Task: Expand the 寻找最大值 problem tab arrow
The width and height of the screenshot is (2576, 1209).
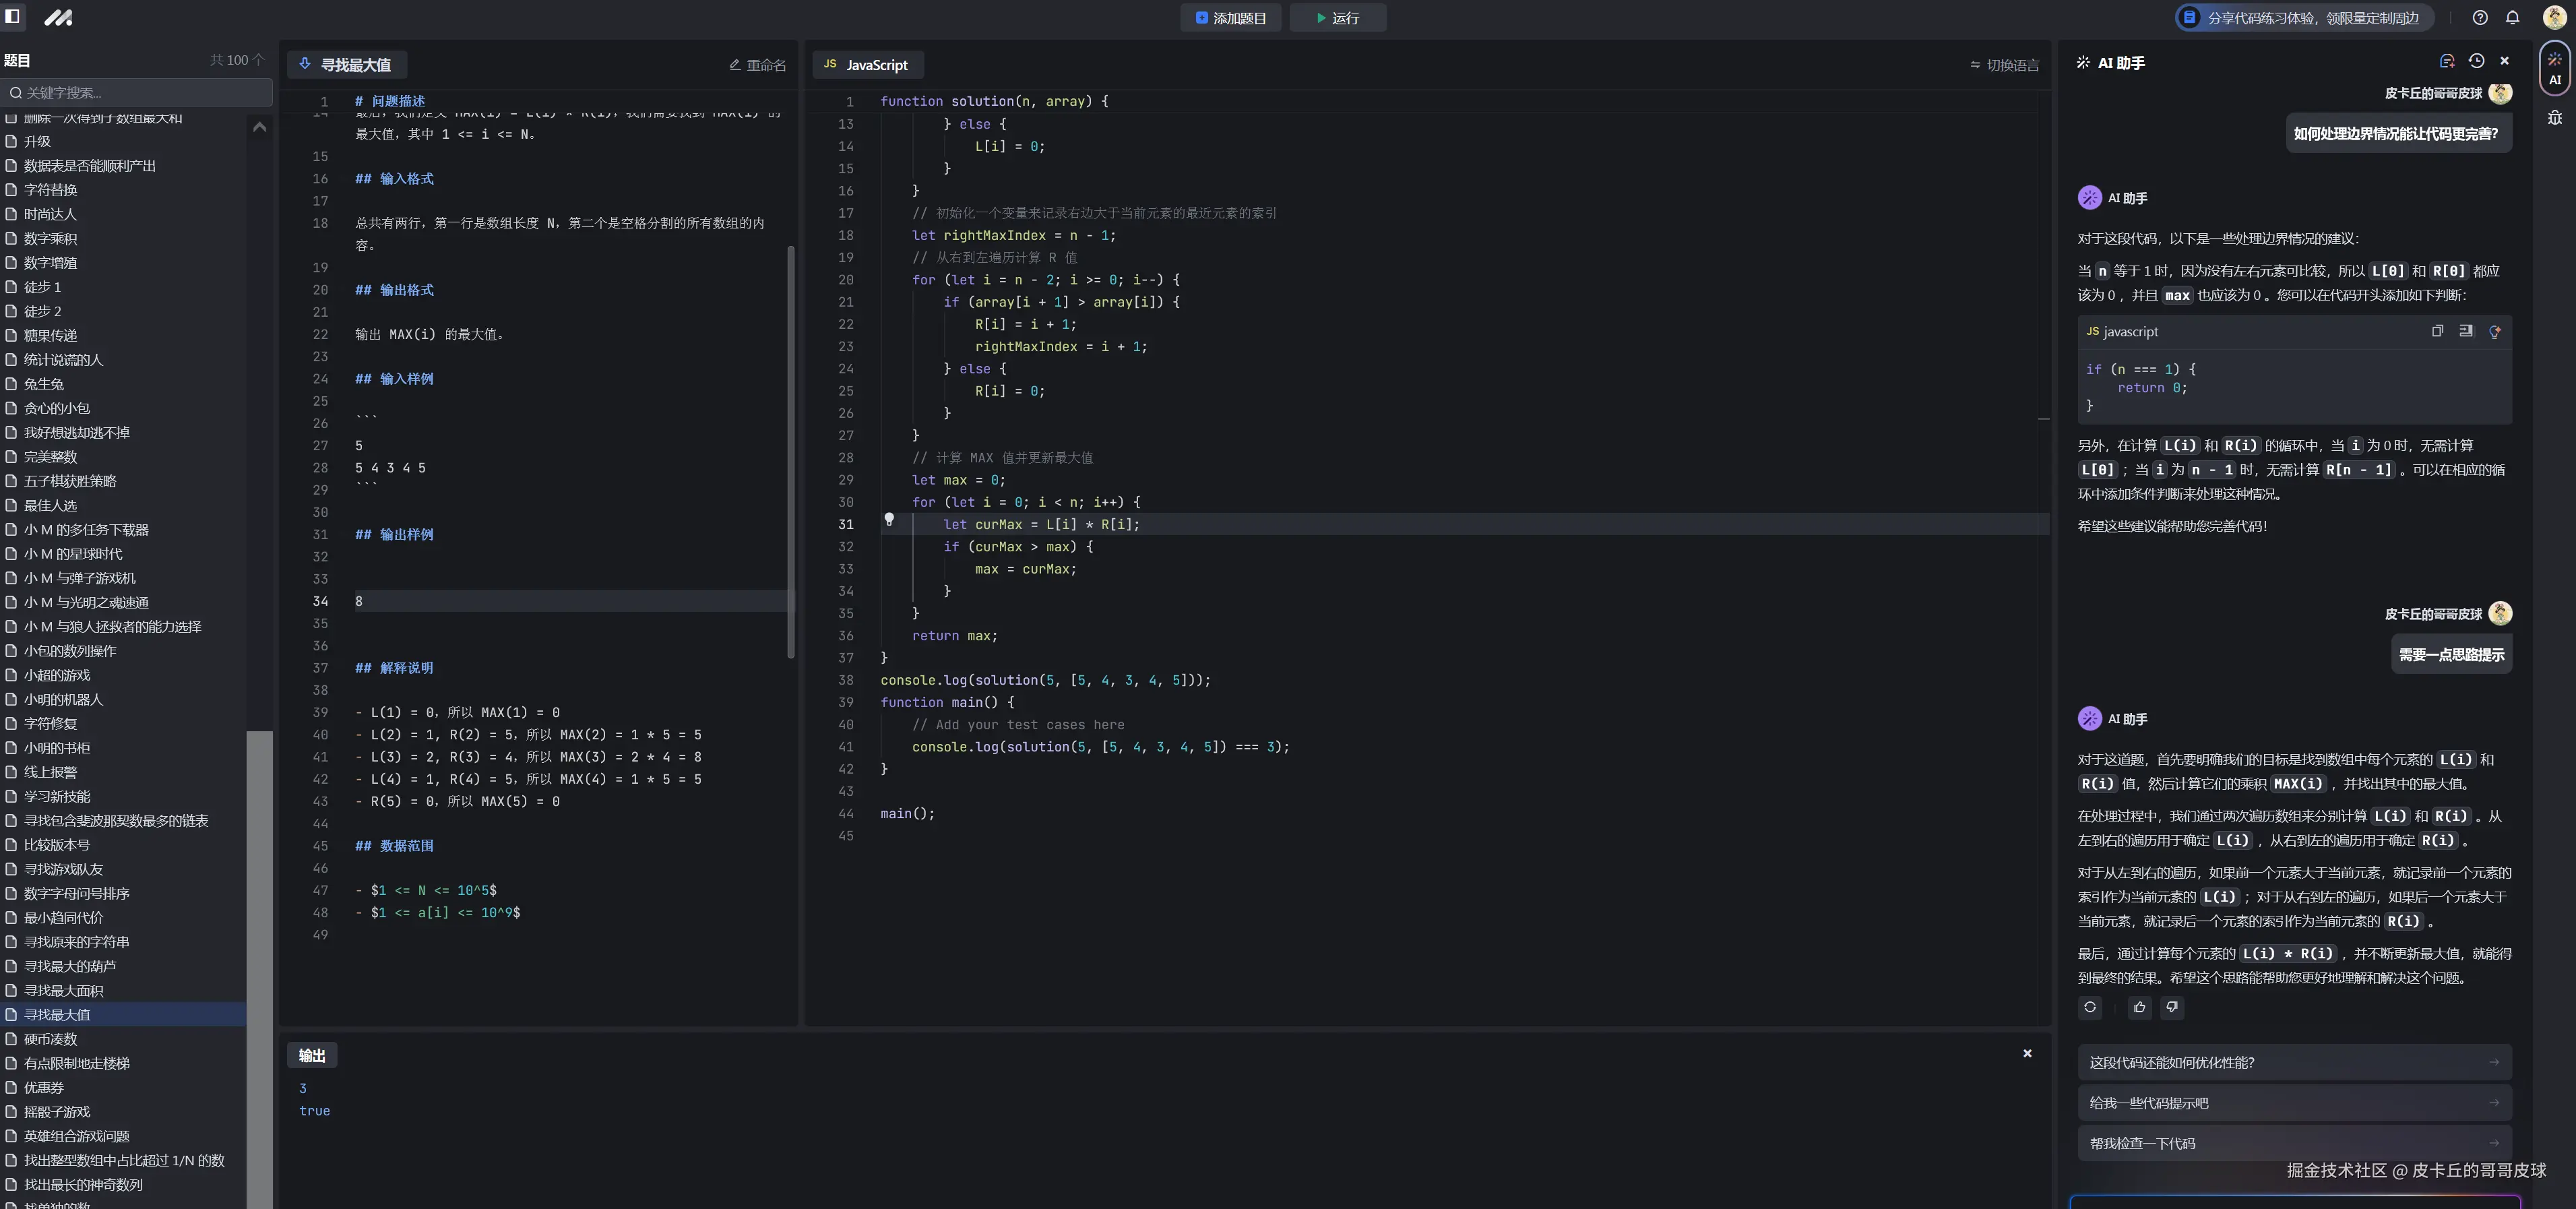Action: click(305, 64)
